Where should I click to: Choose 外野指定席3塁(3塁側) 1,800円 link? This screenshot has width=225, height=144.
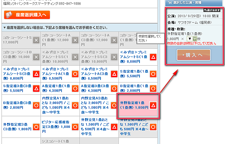tap(17, 127)
